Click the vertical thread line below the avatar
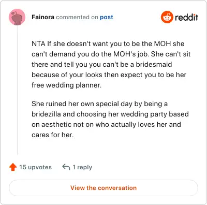This screenshot has width=207, height=205. (x=17, y=90)
